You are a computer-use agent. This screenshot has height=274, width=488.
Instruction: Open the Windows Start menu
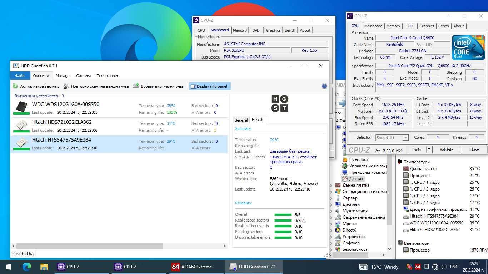pos(9,267)
